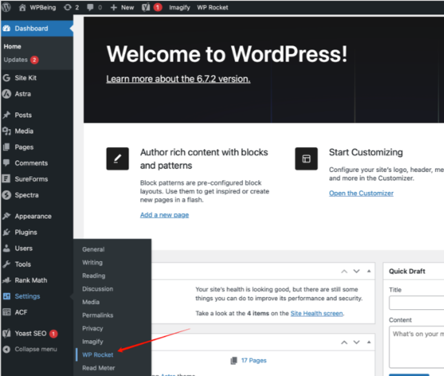Open Privacy settings submenu item
This screenshot has height=376, width=444.
pos(93,329)
